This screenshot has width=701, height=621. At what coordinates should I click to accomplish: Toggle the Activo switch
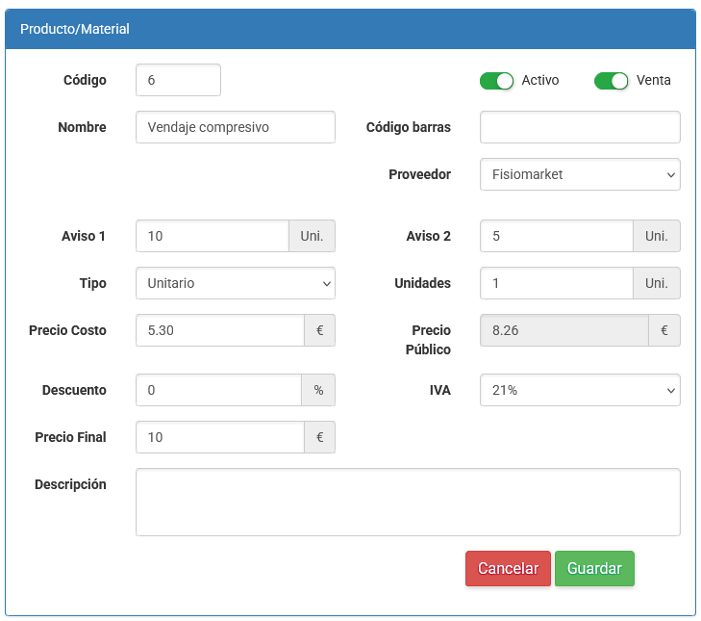[x=496, y=81]
